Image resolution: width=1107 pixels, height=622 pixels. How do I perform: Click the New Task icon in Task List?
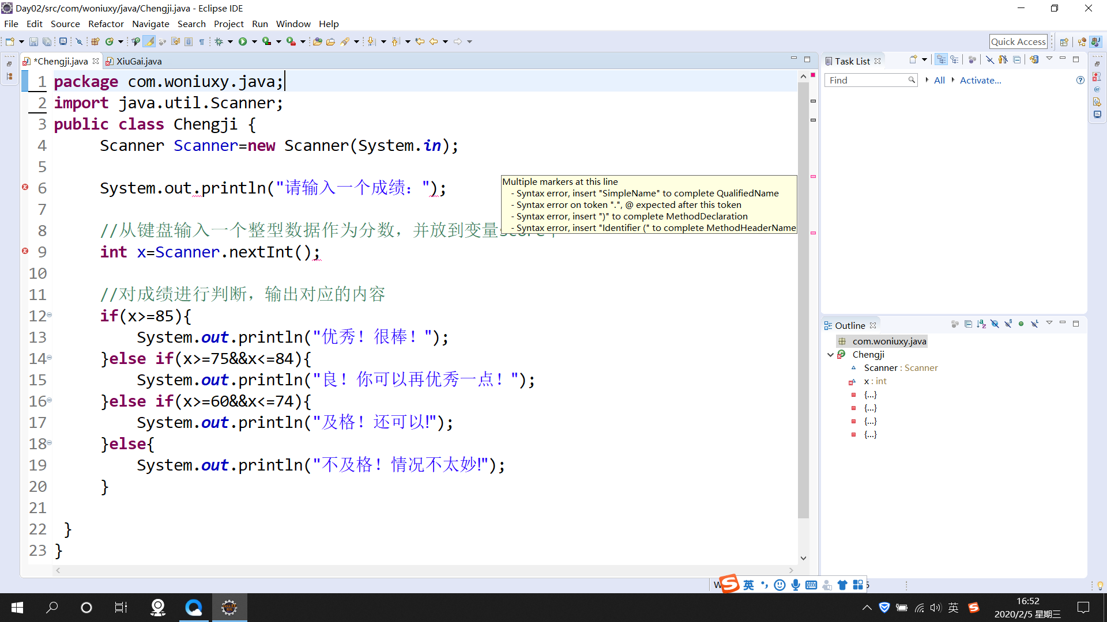point(913,59)
